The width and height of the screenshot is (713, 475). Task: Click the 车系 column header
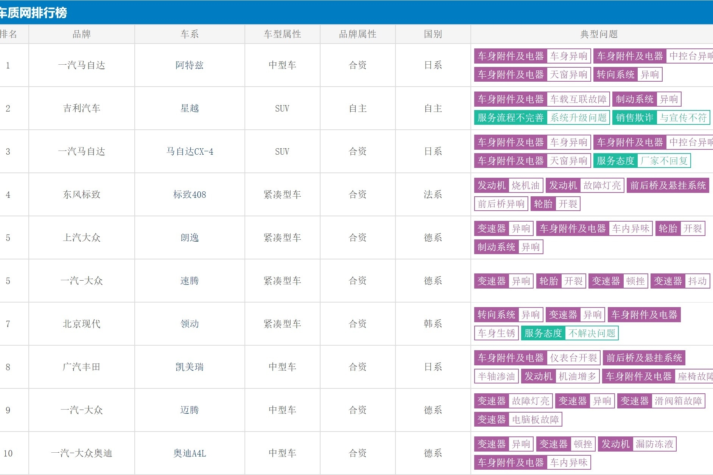tap(190, 34)
